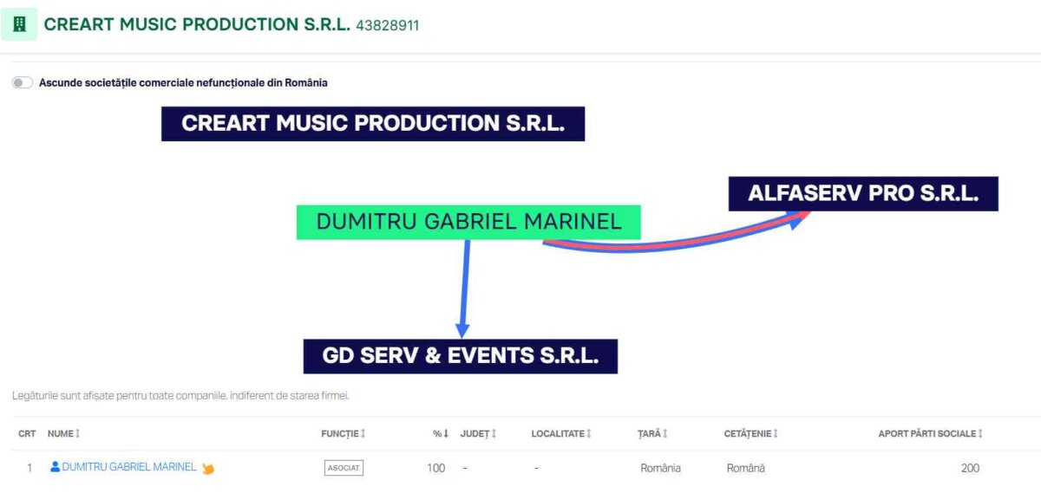1041x493 pixels.
Task: Sort table by ȚARĂ column header
Action: coord(648,433)
